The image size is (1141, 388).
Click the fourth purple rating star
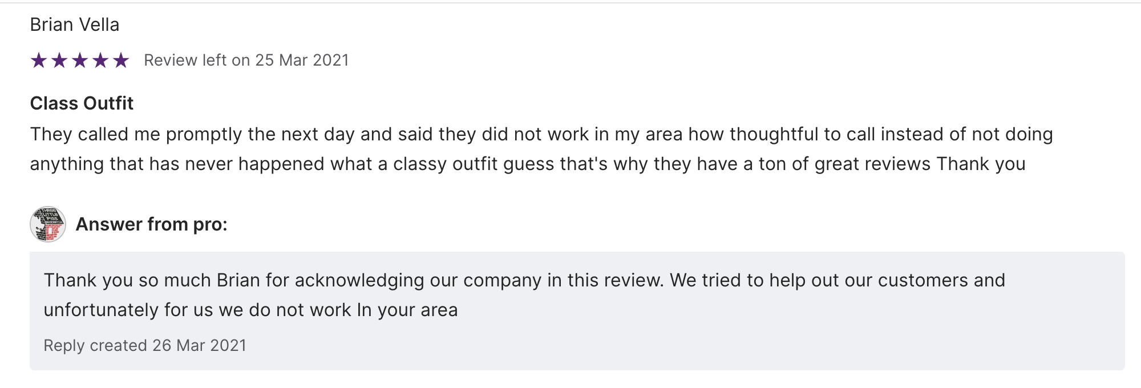pyautogui.click(x=100, y=60)
